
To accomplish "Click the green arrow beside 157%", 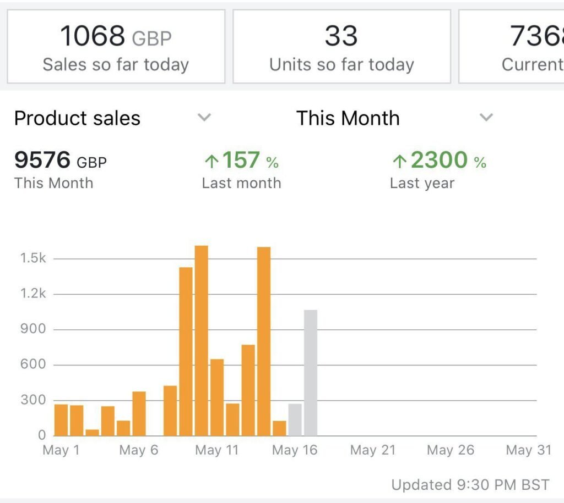I will pyautogui.click(x=211, y=162).
